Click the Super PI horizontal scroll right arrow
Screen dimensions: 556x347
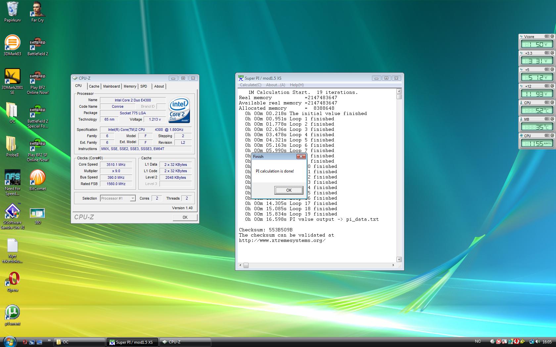(x=393, y=265)
